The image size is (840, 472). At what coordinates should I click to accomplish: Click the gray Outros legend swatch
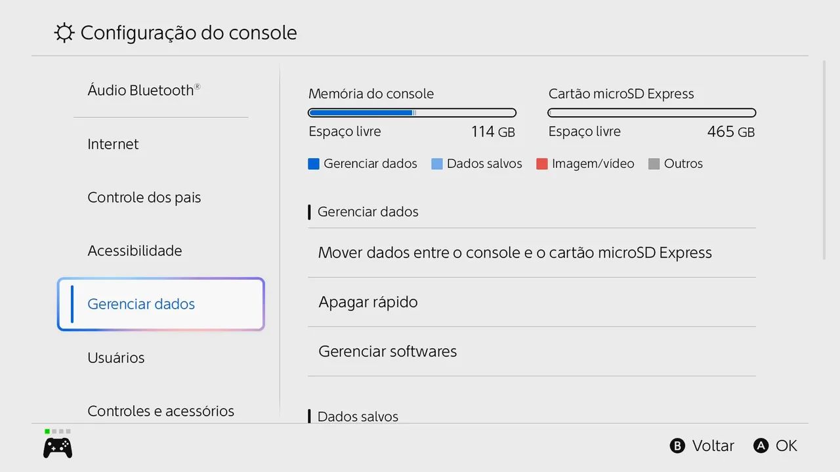click(x=654, y=164)
